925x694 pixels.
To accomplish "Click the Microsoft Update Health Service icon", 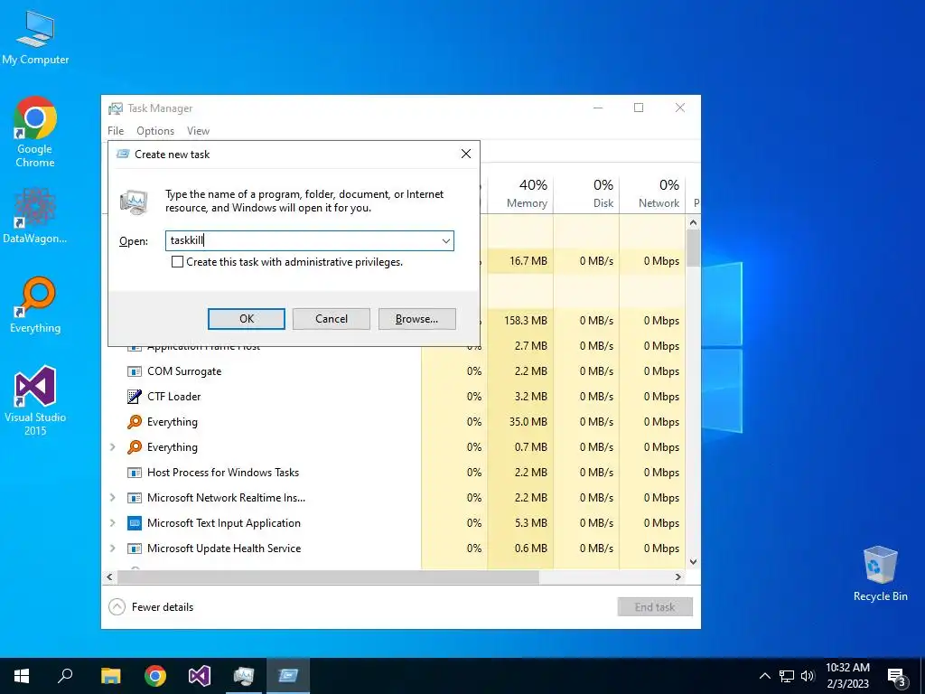I will (135, 549).
